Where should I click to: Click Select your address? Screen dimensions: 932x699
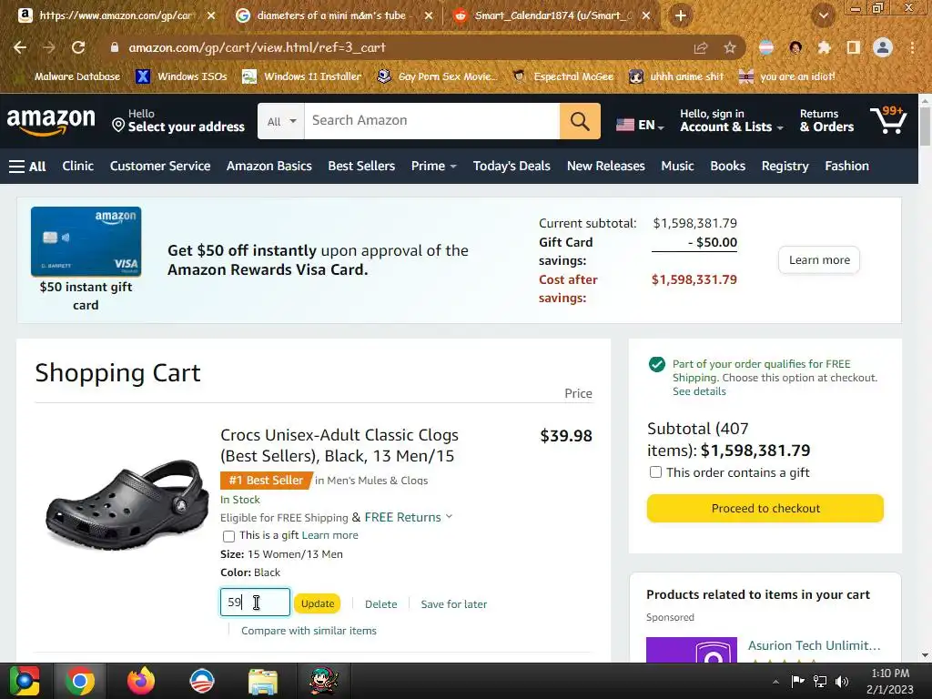click(x=178, y=121)
